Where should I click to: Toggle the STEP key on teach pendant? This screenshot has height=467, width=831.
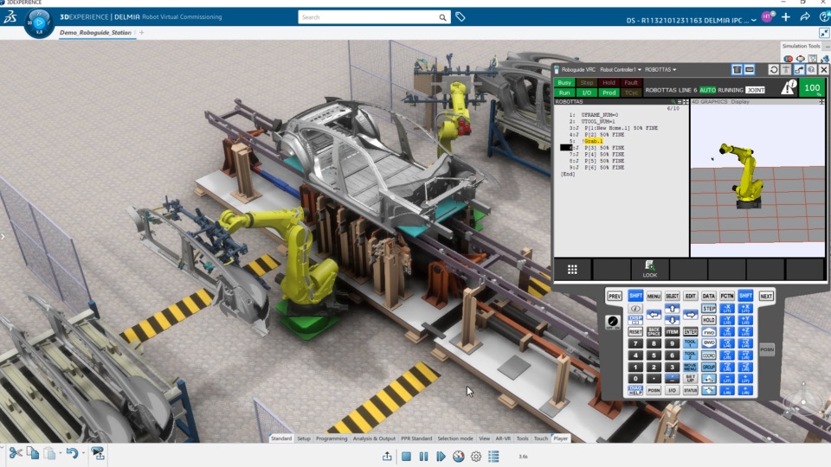(x=709, y=308)
